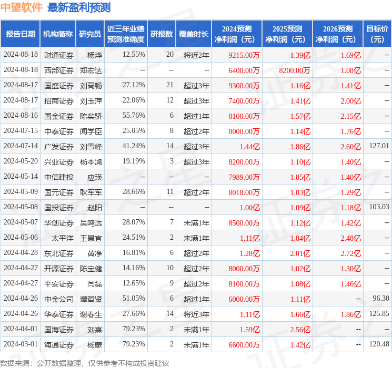Click the 51.05% accuracy value

pos(134,298)
